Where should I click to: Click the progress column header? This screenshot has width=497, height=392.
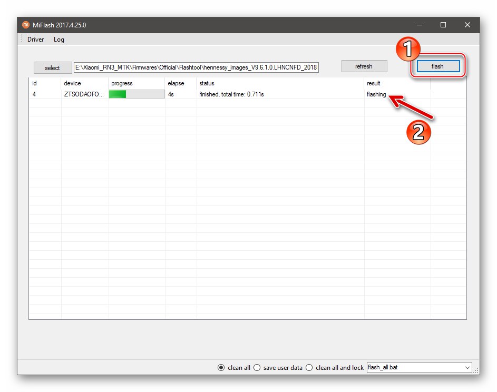pos(137,83)
